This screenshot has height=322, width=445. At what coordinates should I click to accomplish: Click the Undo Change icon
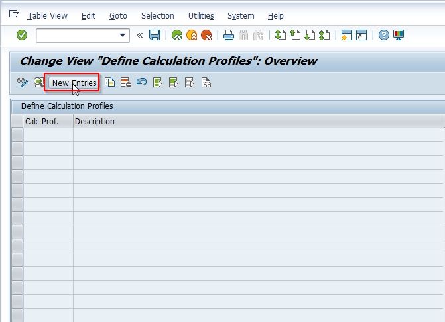tap(142, 83)
